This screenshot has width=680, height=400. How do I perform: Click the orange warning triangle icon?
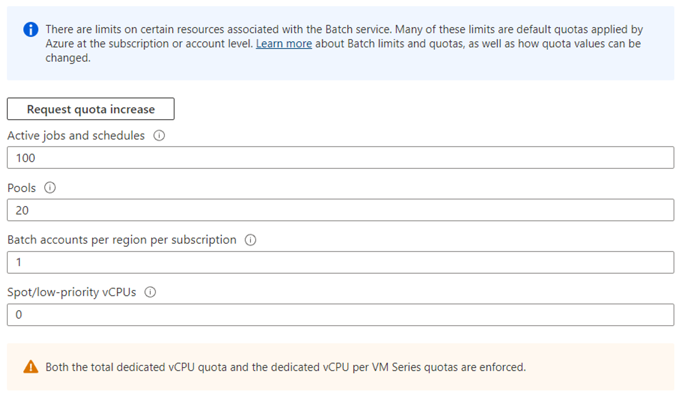pyautogui.click(x=31, y=367)
